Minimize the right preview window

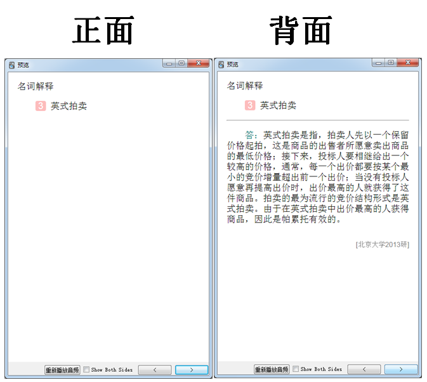click(x=379, y=63)
